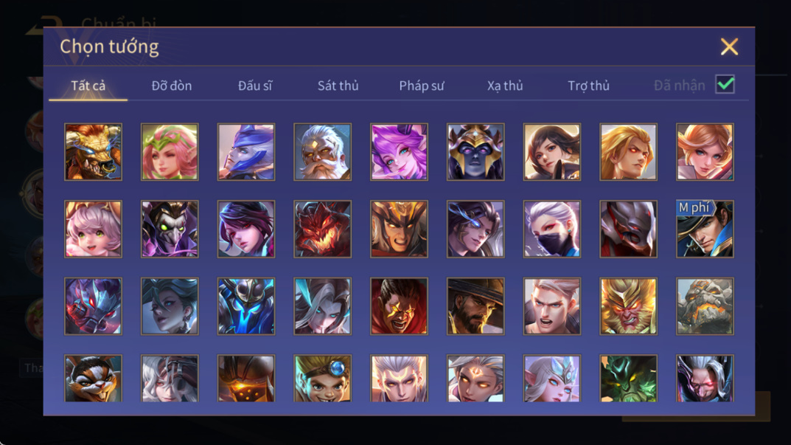This screenshot has height=445, width=791.
Task: Pick the green-eyed plague mask hero
Action: click(x=170, y=229)
